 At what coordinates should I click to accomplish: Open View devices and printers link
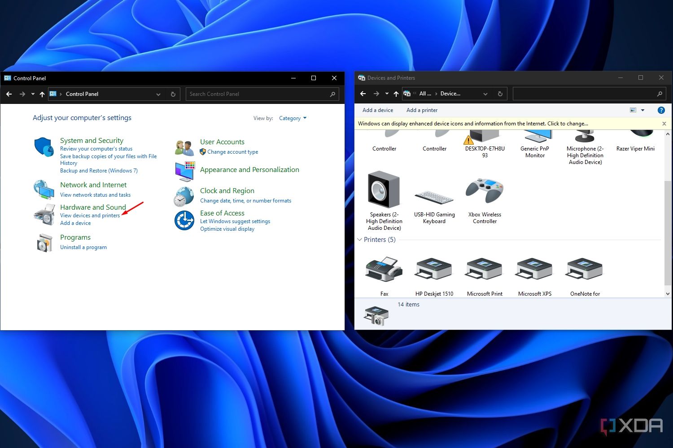(x=90, y=215)
